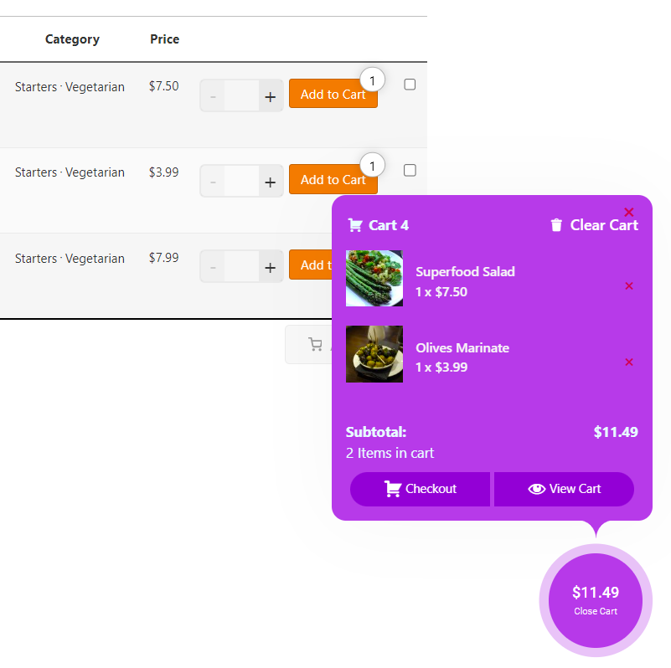This screenshot has height=668, width=671.
Task: Tick the checkbox for $3.99 item
Action: click(410, 170)
